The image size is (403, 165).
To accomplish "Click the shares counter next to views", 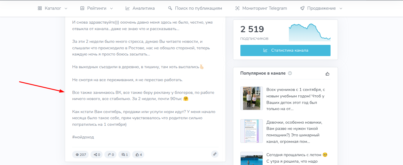I will (97, 154).
